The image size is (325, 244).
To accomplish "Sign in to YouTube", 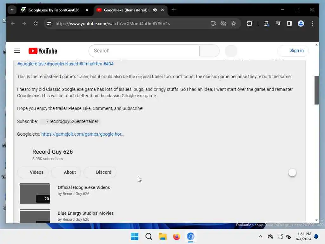I will click(x=293, y=51).
